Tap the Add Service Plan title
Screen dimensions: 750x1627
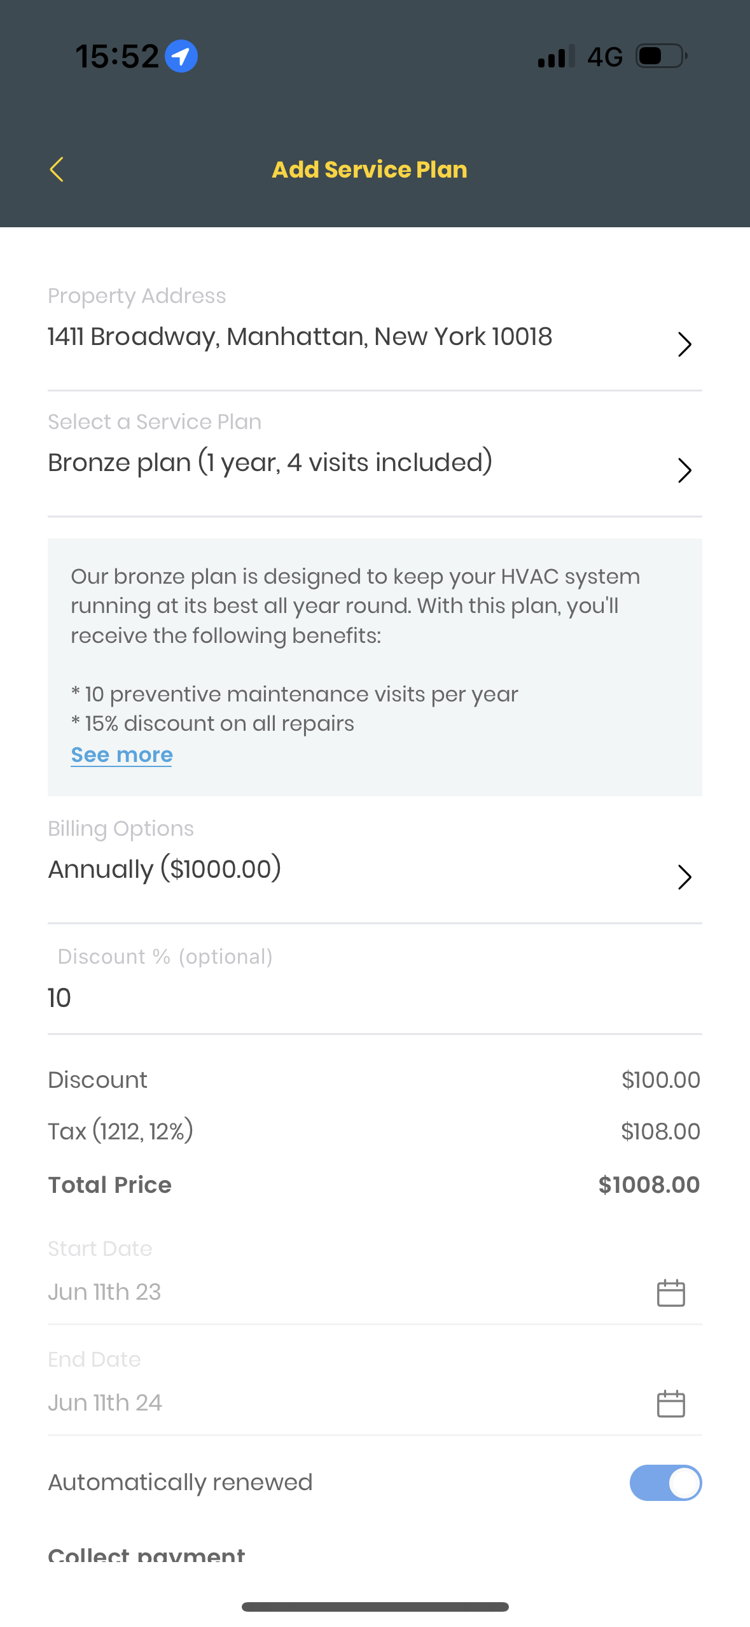370,169
